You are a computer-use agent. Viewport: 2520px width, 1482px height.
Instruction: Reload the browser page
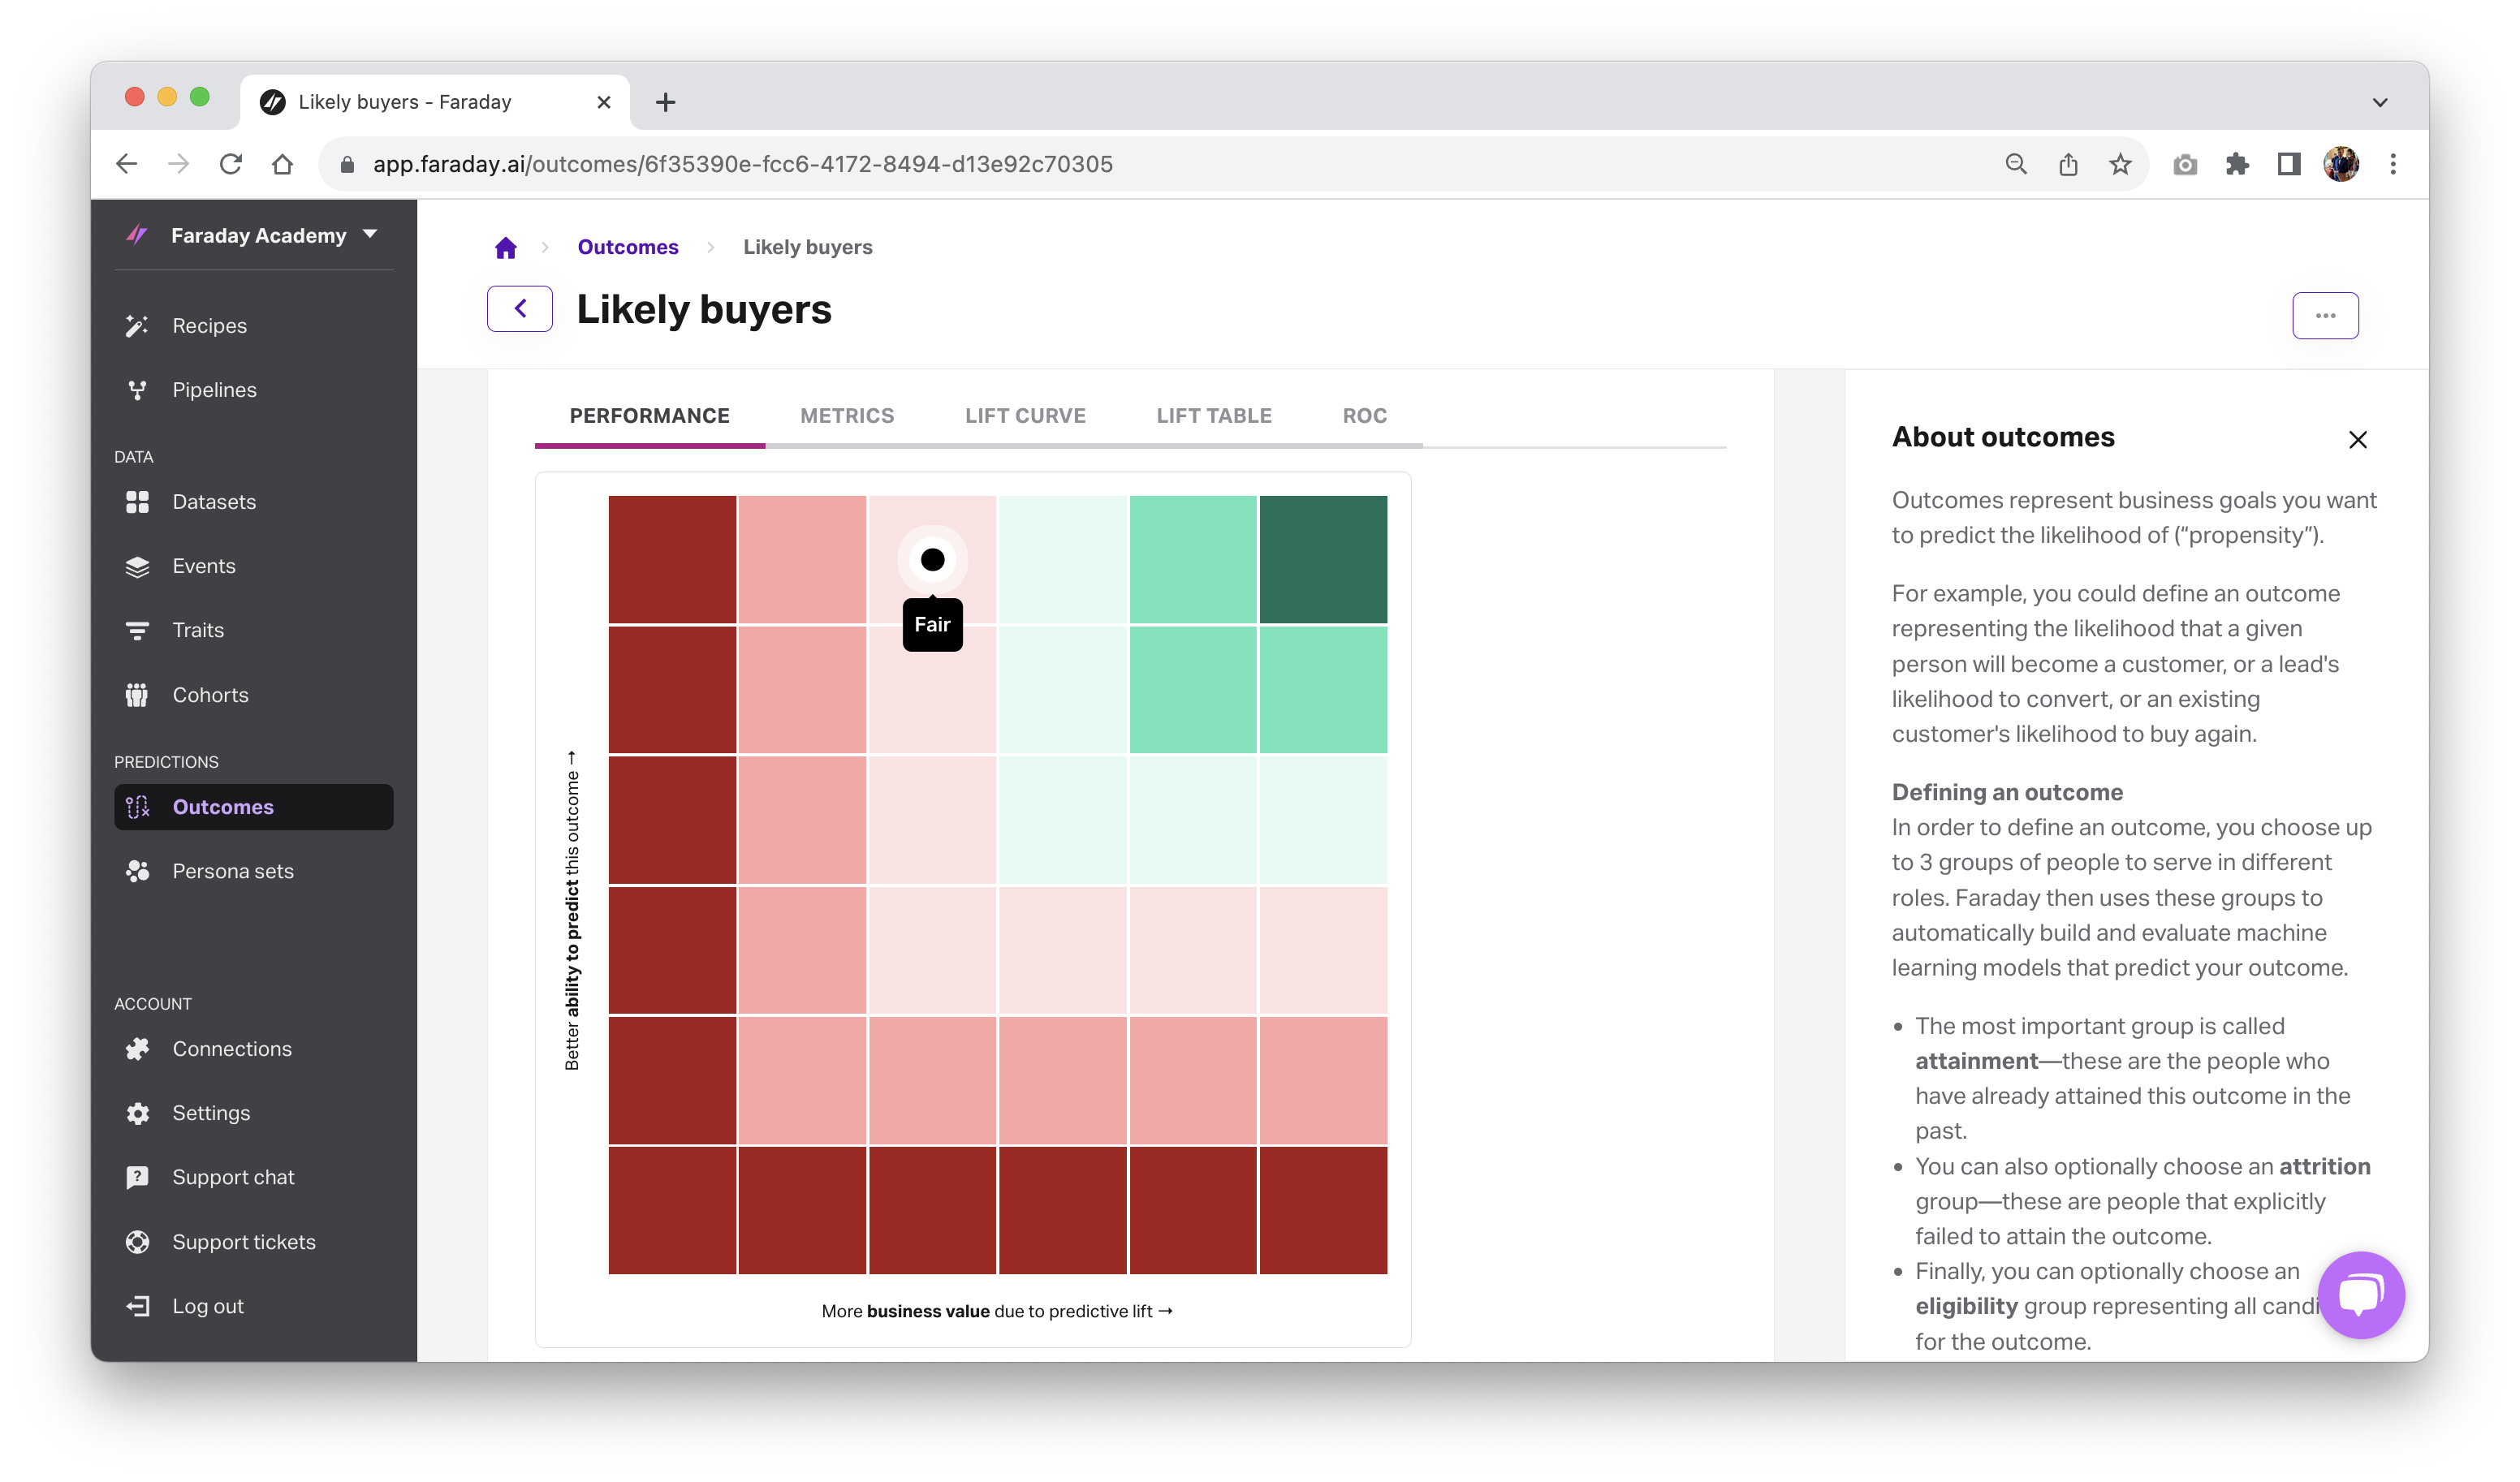(231, 164)
